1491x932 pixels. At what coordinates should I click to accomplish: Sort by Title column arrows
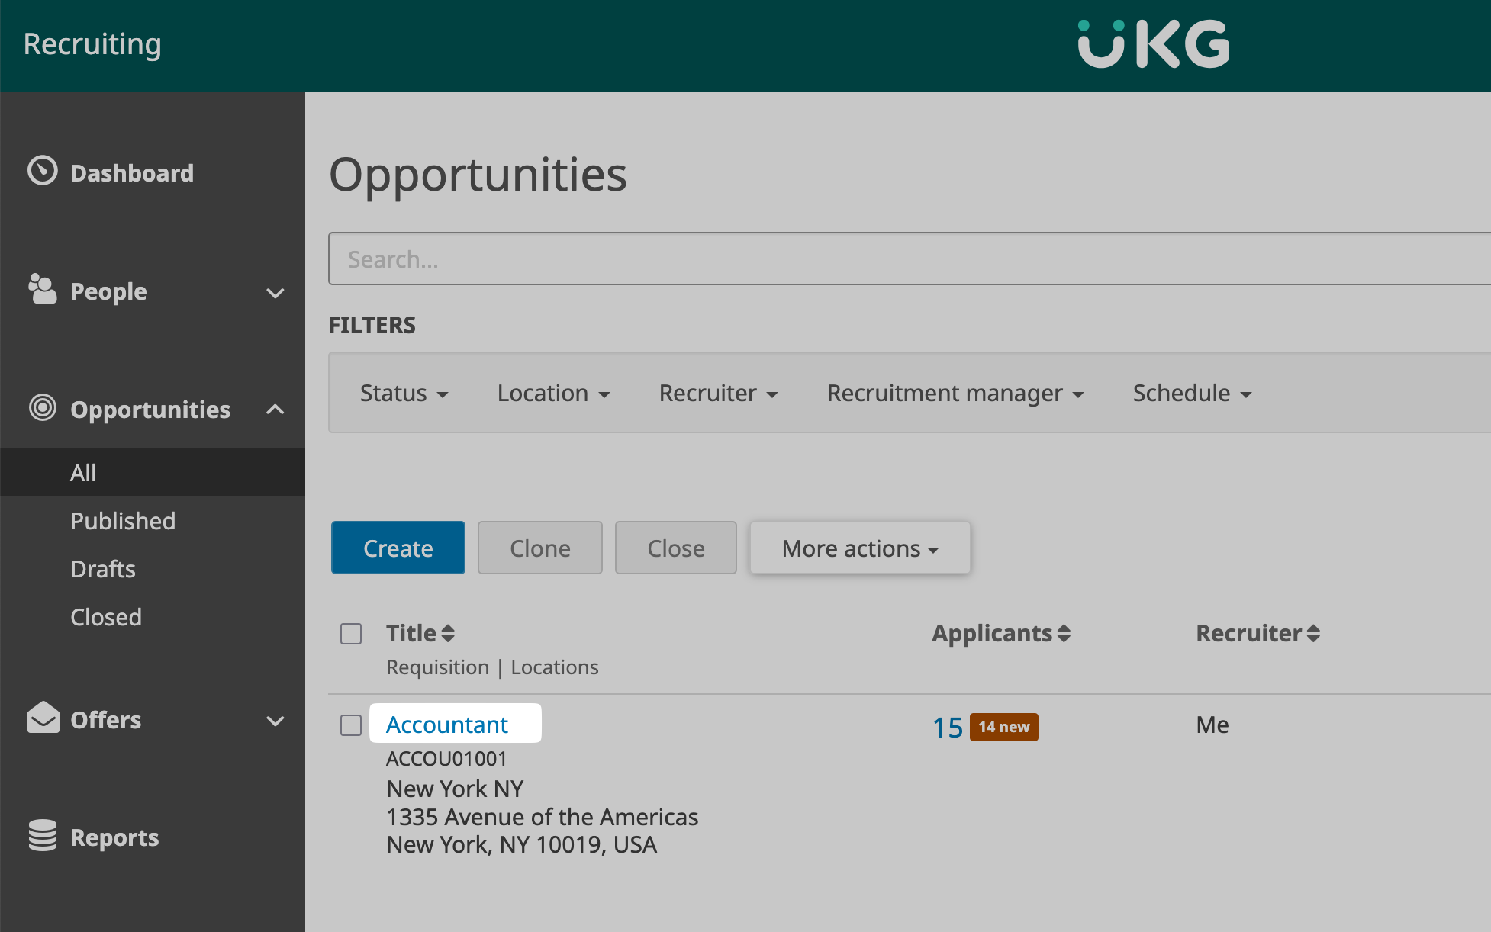tap(448, 634)
